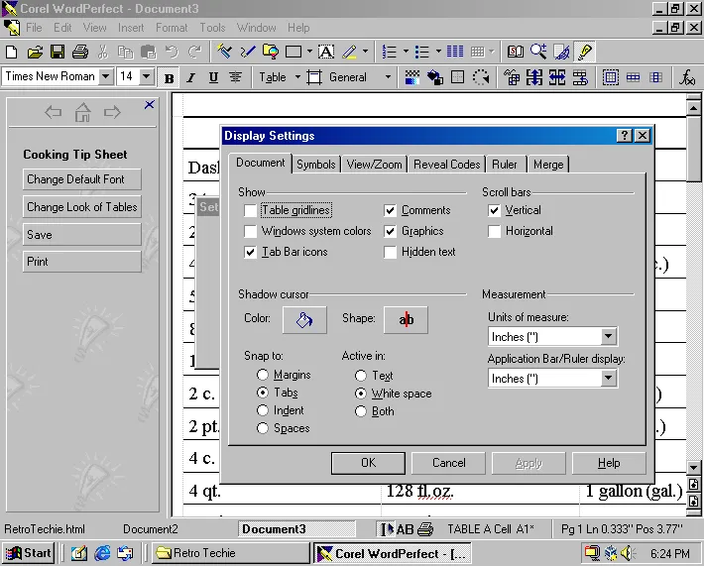Click the Copy icon in the toolbar
The image size is (704, 566).
[x=125, y=53]
